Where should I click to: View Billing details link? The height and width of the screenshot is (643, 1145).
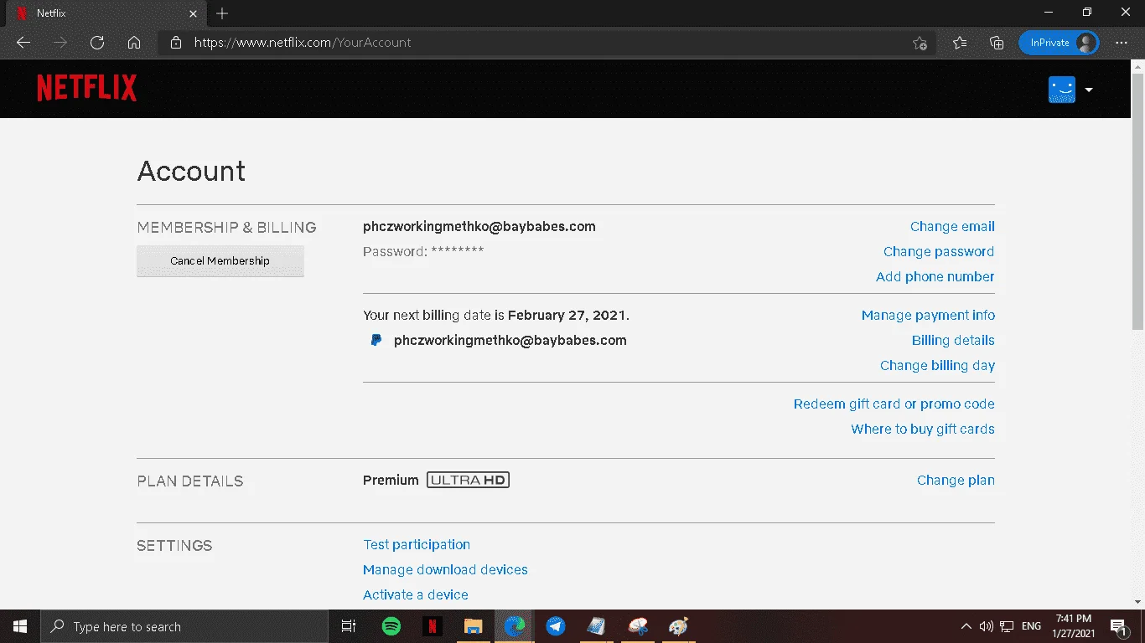click(953, 340)
